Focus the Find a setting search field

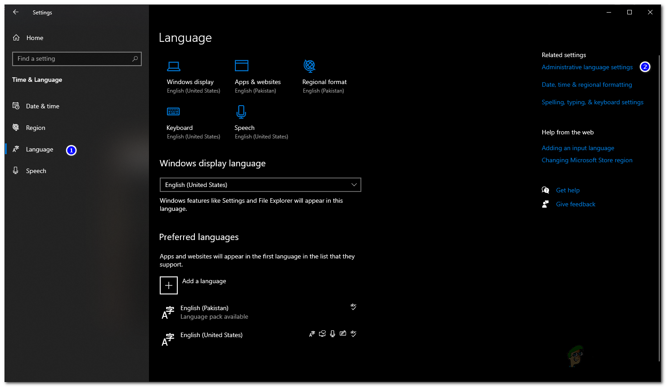77,59
